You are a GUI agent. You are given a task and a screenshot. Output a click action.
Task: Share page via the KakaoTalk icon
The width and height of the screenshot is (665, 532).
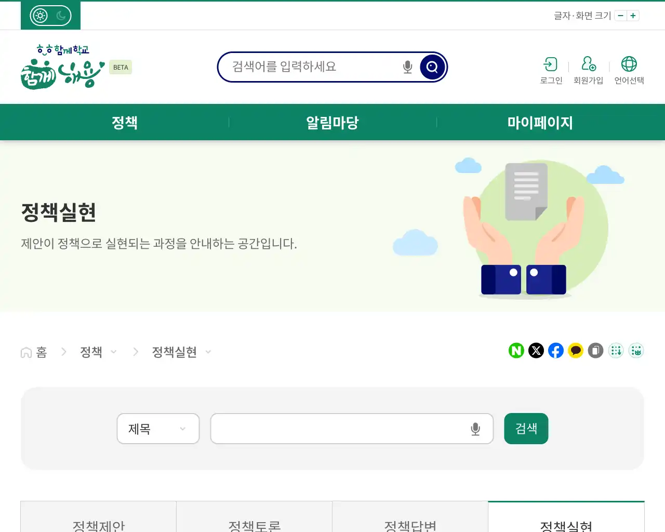point(575,351)
